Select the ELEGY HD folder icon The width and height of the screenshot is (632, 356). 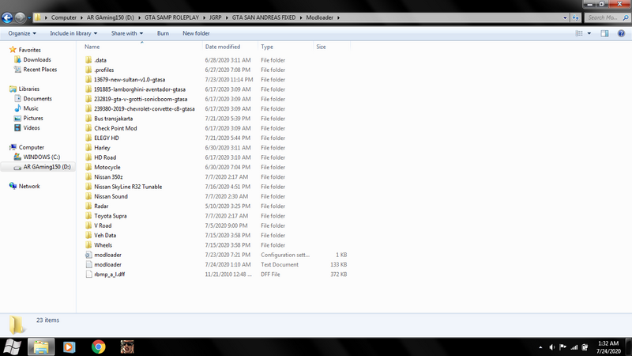click(x=88, y=138)
